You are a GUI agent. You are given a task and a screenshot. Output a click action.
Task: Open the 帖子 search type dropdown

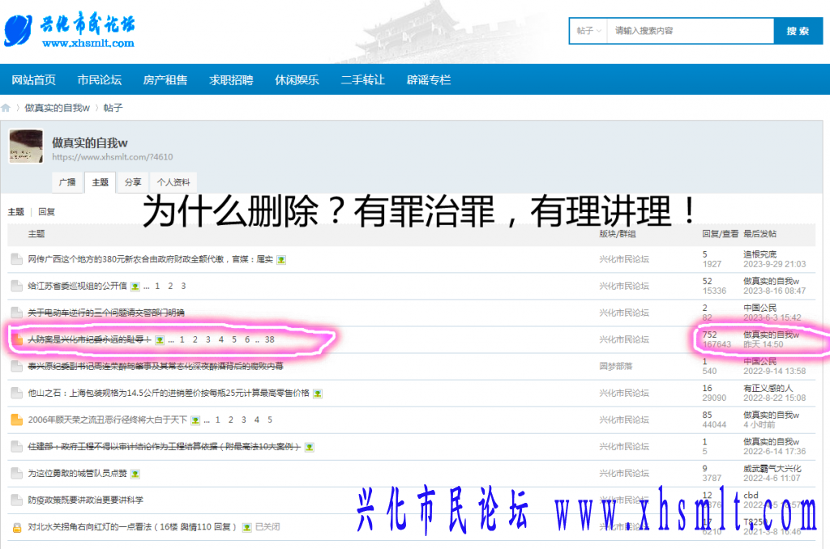coord(588,31)
